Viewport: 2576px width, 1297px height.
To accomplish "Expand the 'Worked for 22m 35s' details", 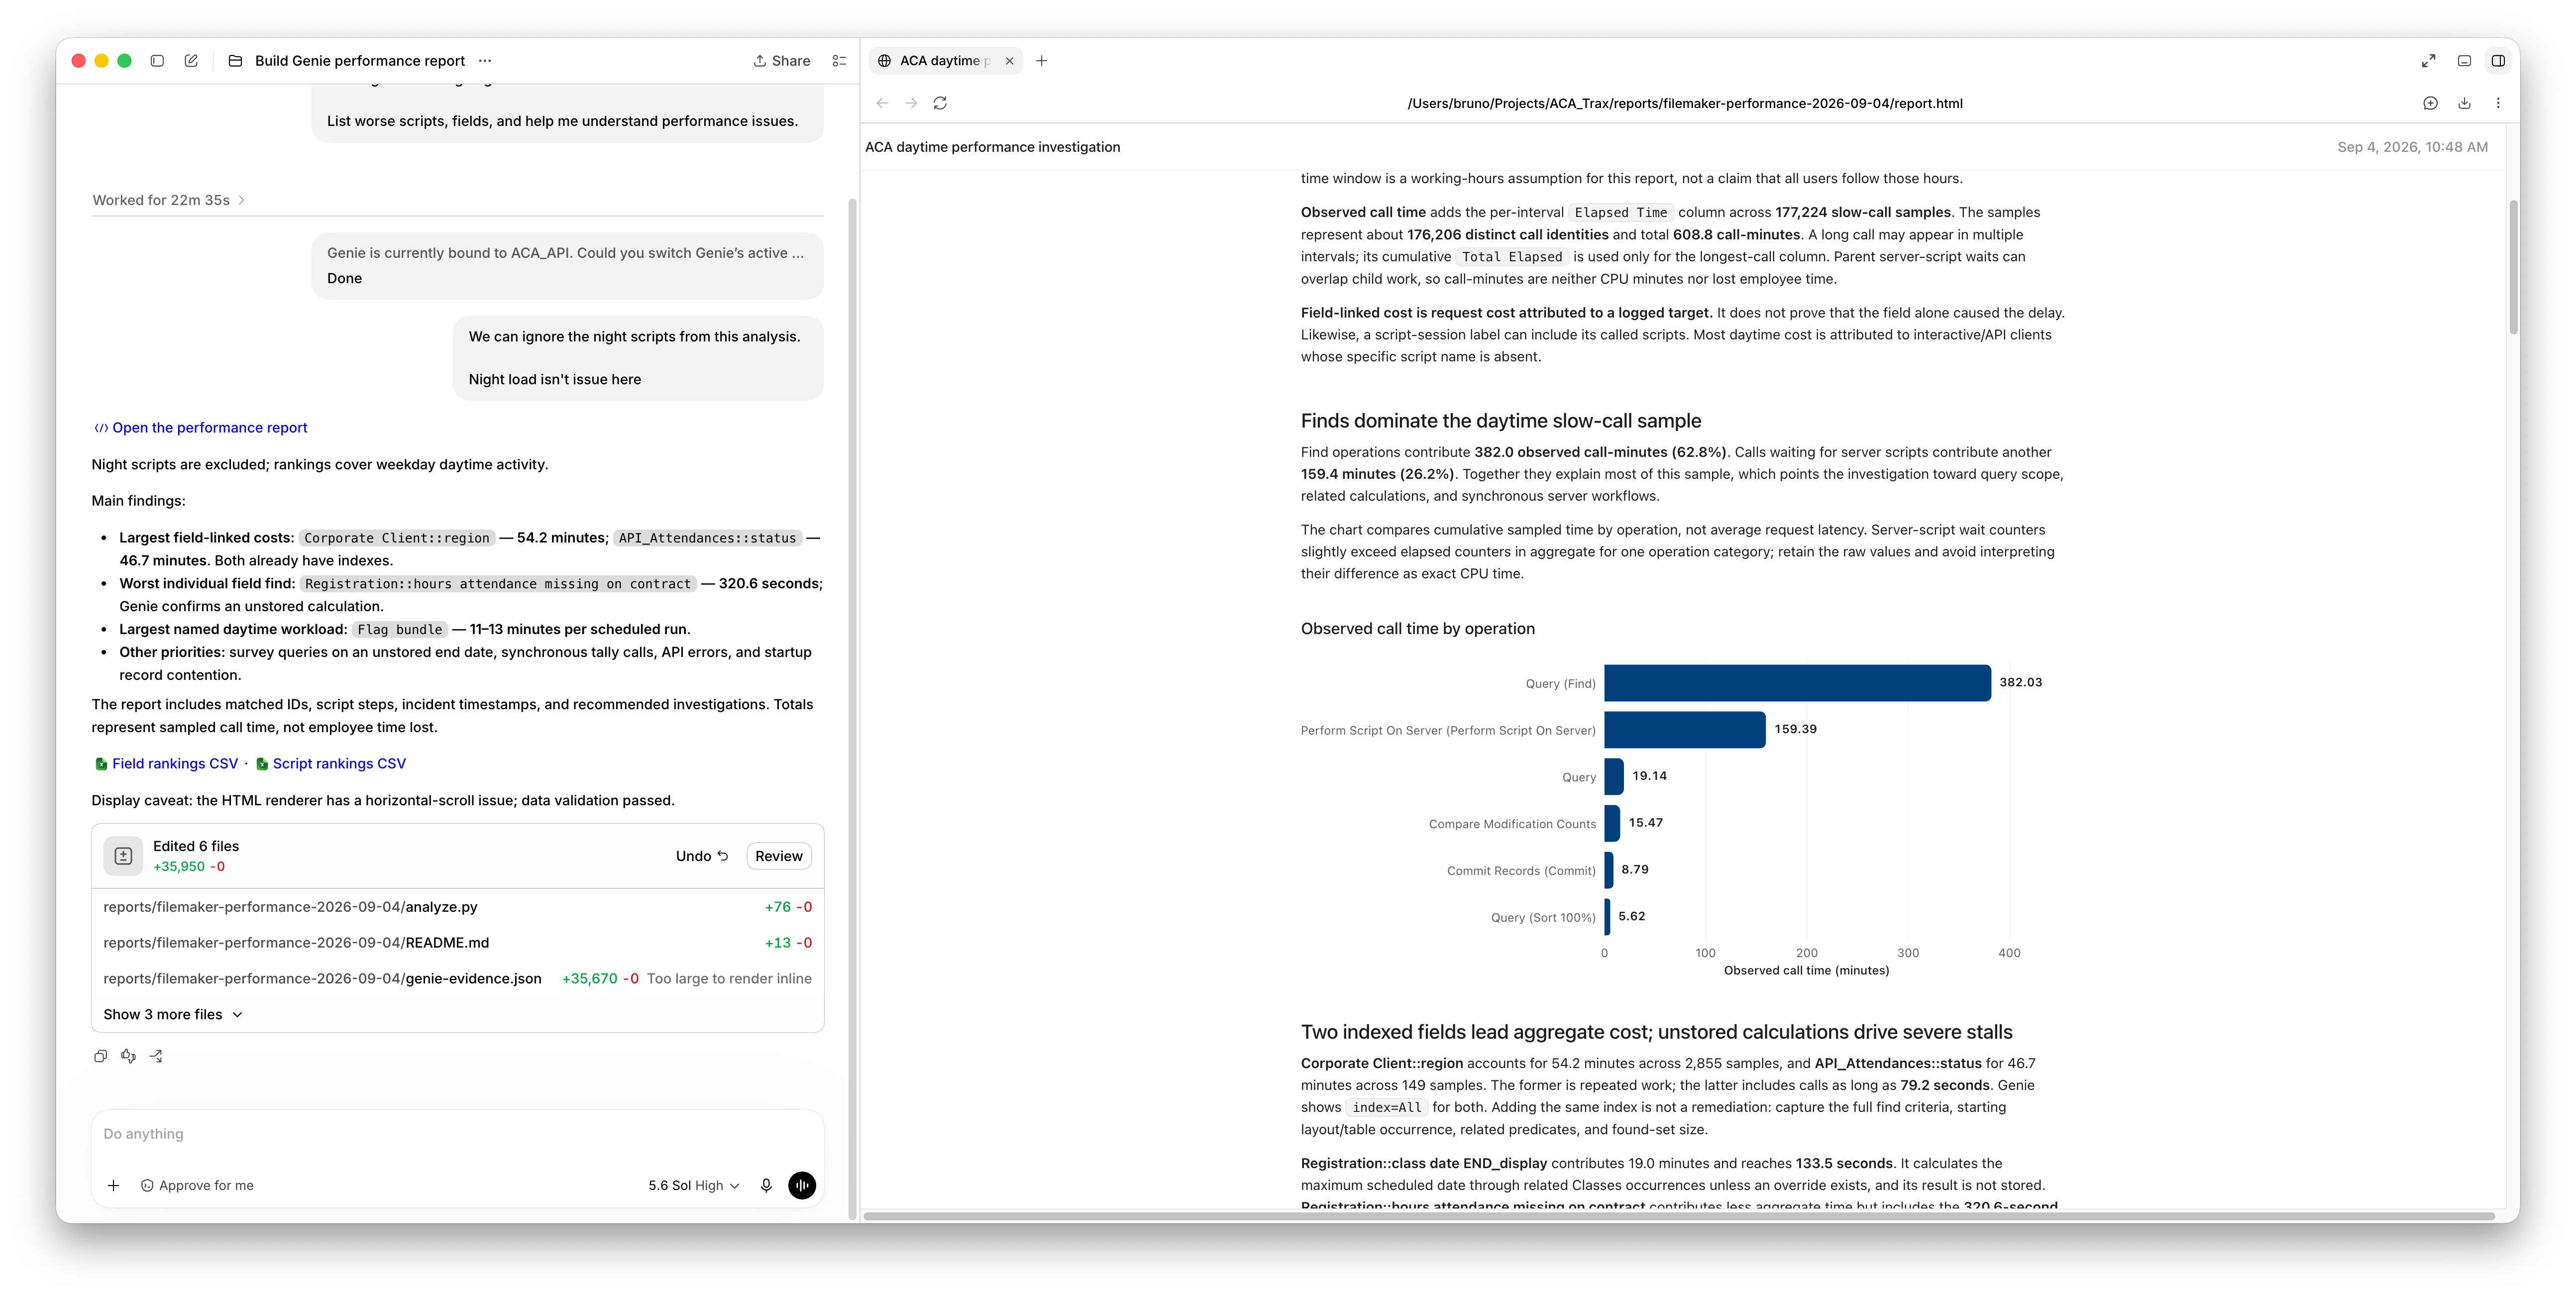I will pyautogui.click(x=168, y=200).
